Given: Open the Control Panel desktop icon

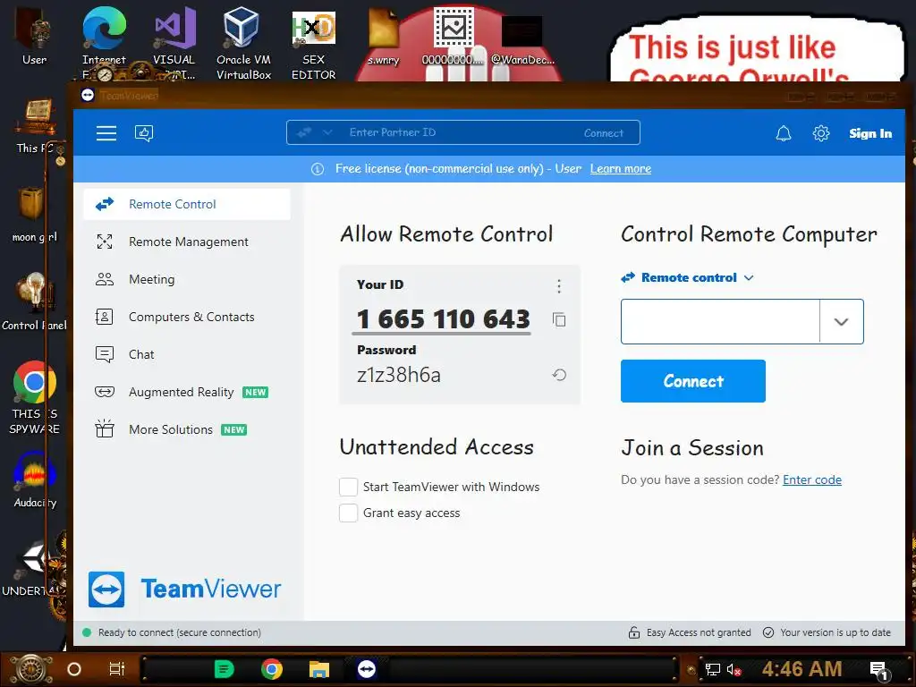Looking at the screenshot, I should point(35,301).
